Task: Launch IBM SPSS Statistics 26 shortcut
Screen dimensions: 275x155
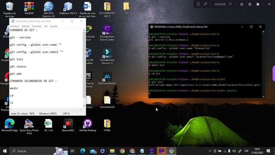Action: click(x=49, y=9)
